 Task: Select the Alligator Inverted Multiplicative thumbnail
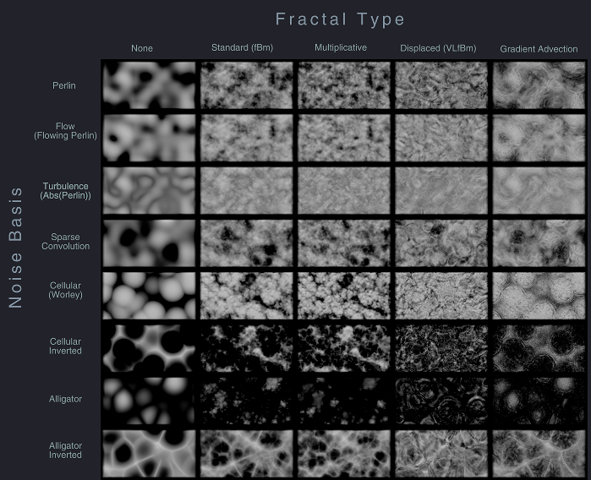click(x=344, y=454)
